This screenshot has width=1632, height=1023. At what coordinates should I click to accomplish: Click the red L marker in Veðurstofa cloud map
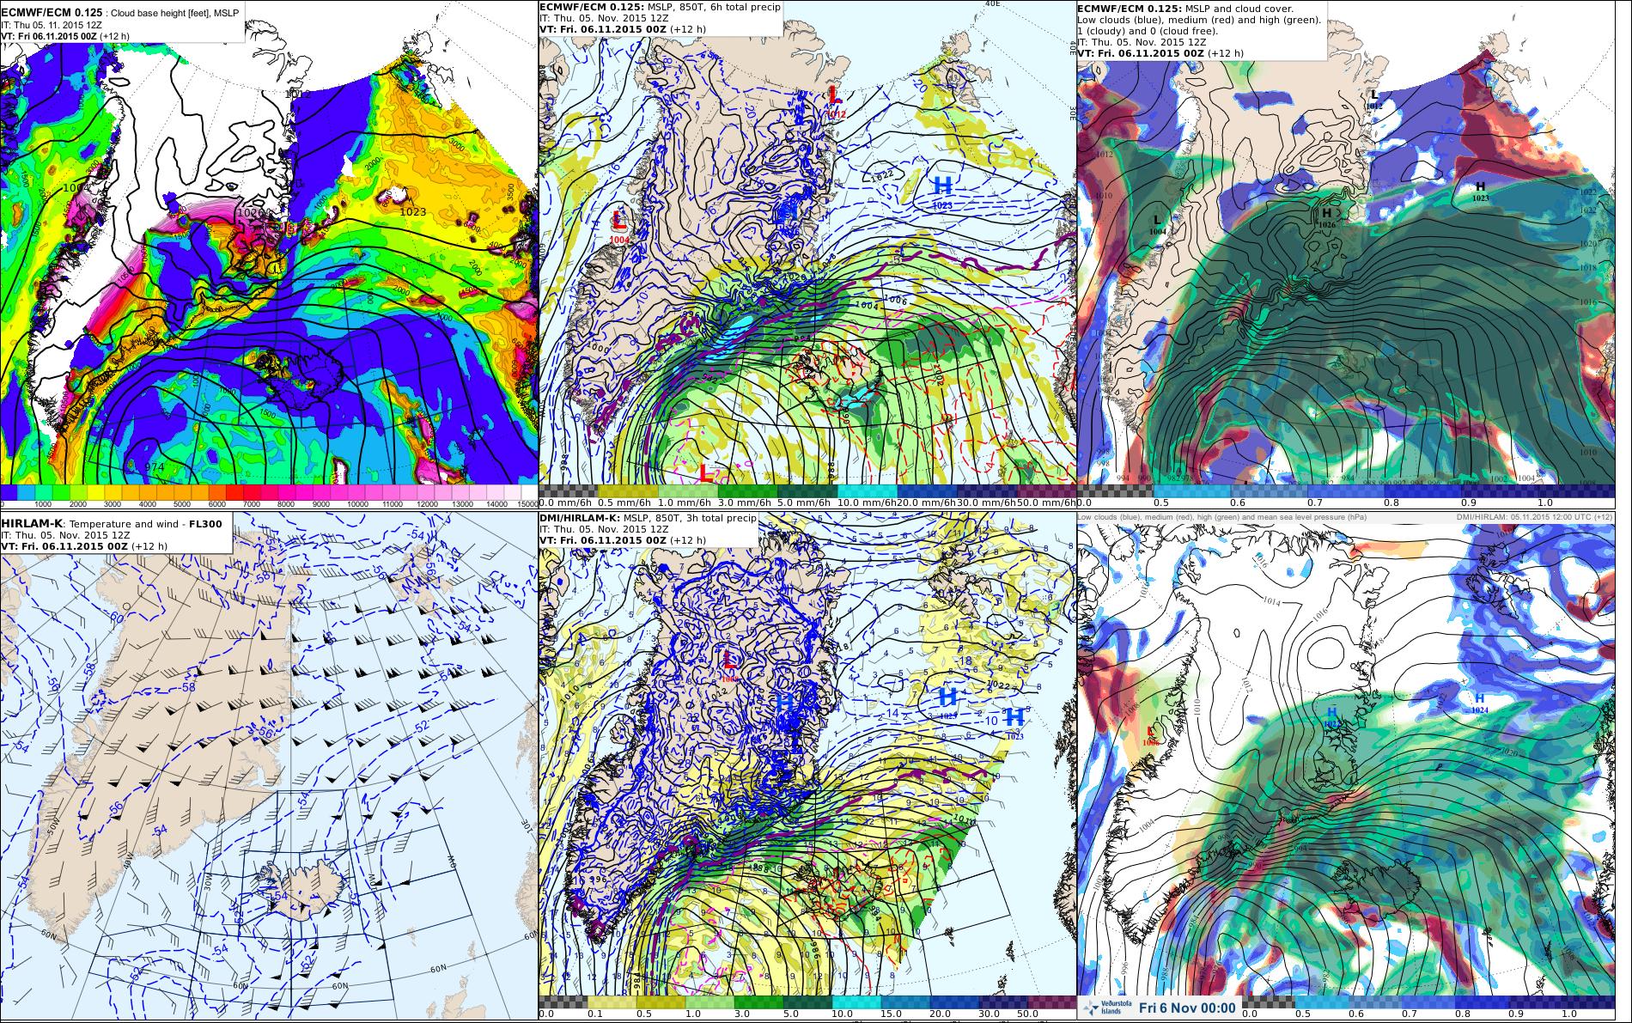click(x=1151, y=734)
